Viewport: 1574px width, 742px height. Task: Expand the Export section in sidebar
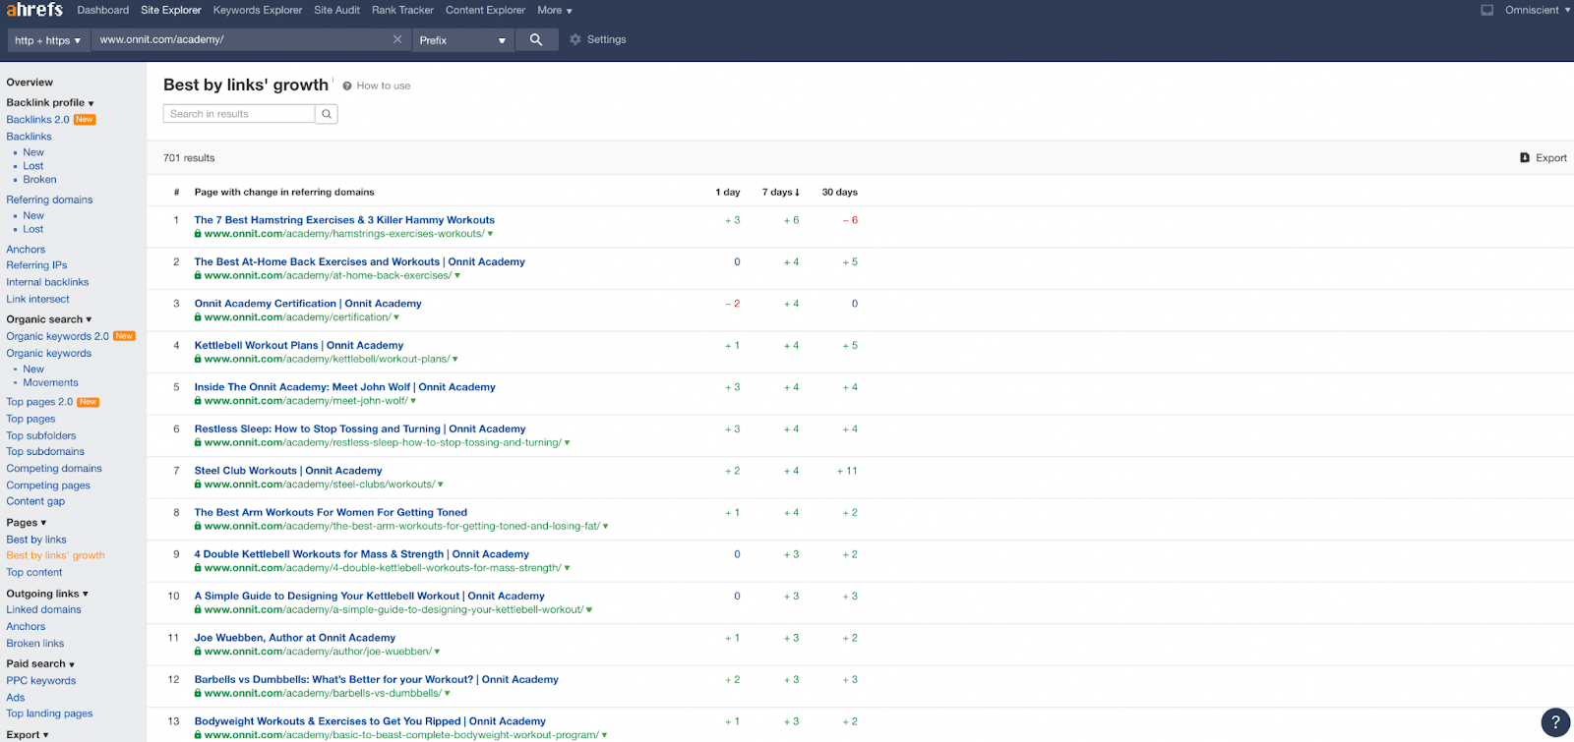(x=28, y=735)
